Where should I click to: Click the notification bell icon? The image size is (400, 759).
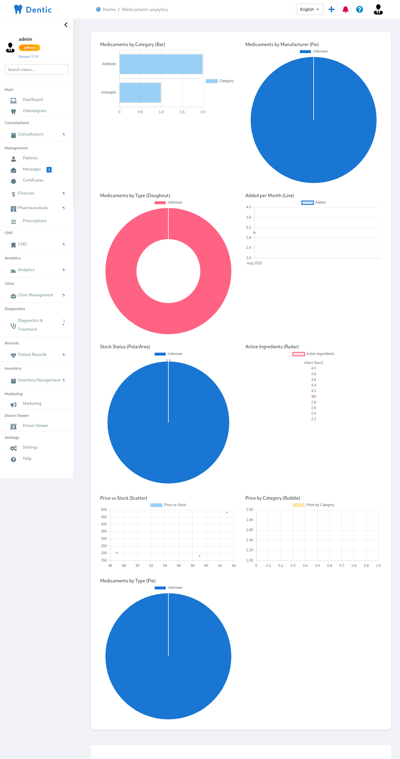[345, 9]
